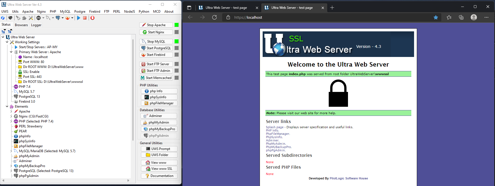Open the NodeJS menu

pyautogui.click(x=129, y=11)
